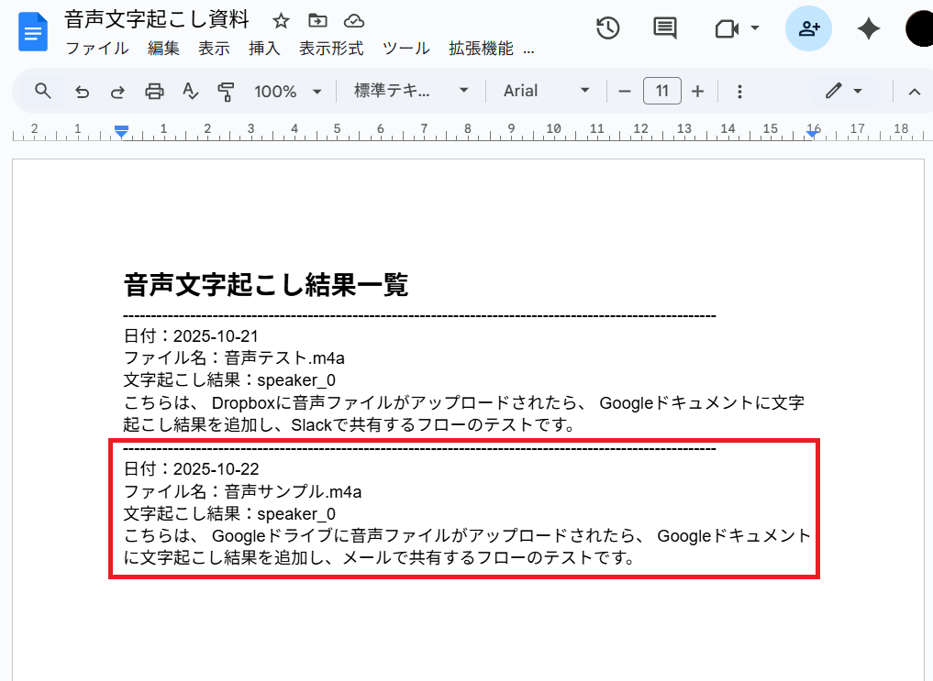This screenshot has height=681, width=933.
Task: Increase font size with plus button
Action: 697,91
